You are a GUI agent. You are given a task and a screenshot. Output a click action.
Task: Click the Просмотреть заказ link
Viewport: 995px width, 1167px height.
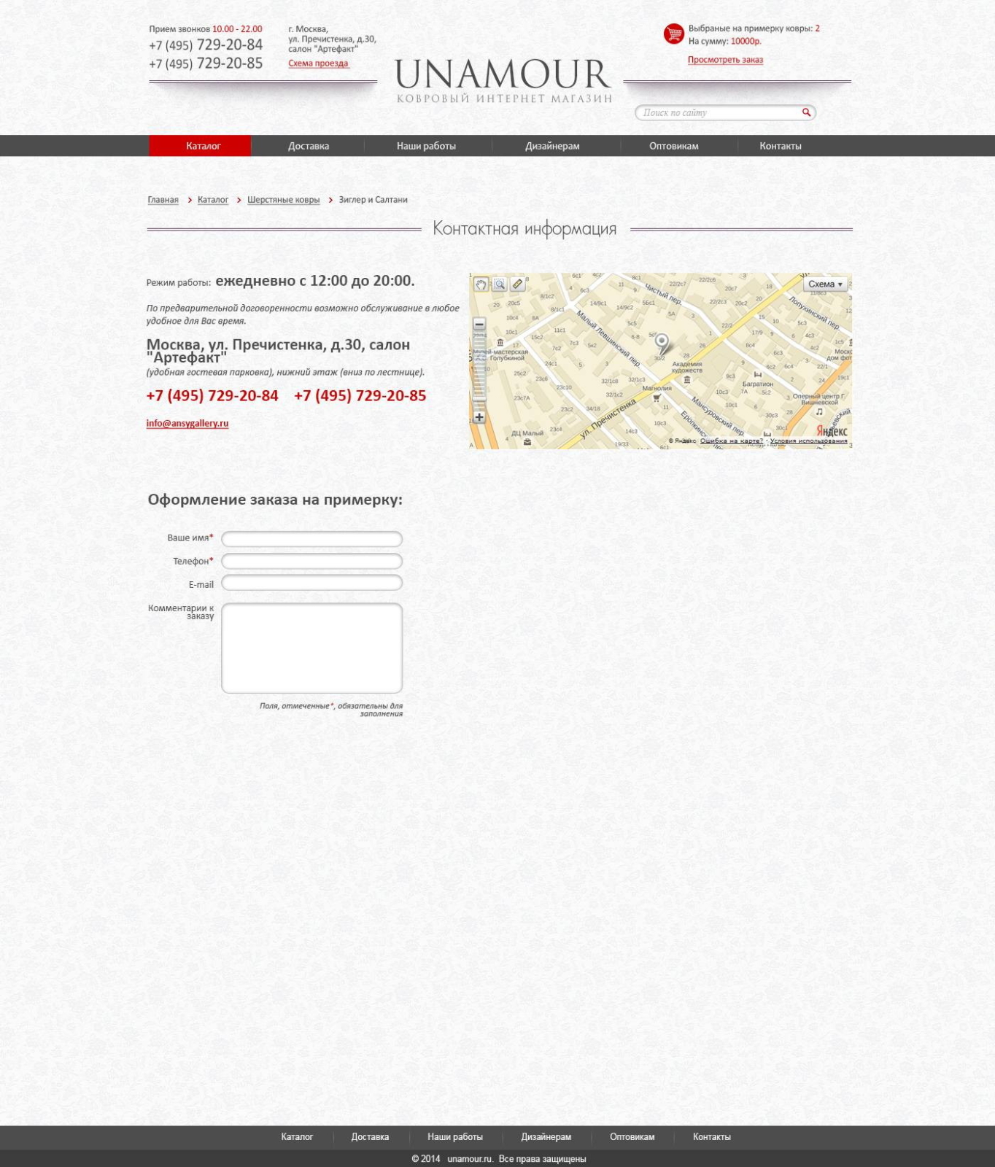(x=725, y=60)
